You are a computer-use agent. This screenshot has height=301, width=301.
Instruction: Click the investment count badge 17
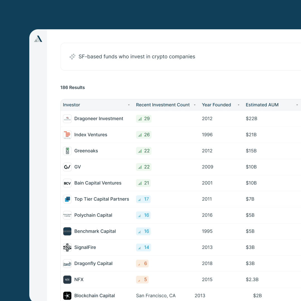coord(144,199)
